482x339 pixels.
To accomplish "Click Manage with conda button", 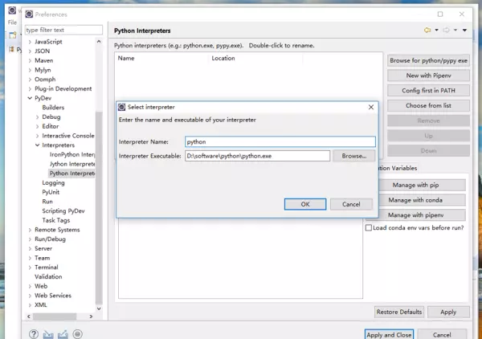I will 422,200.
